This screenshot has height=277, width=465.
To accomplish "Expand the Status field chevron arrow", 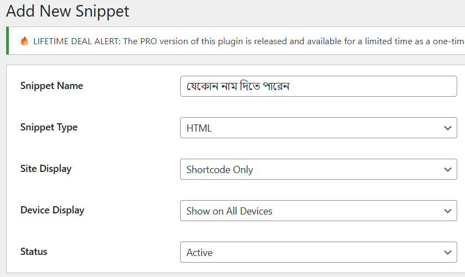I will 448,253.
